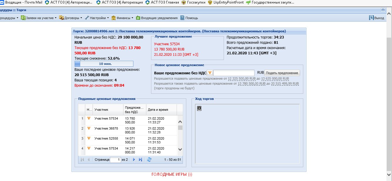Select the row 1 Участник 57534 cell
392x181 pixels.
106,118
